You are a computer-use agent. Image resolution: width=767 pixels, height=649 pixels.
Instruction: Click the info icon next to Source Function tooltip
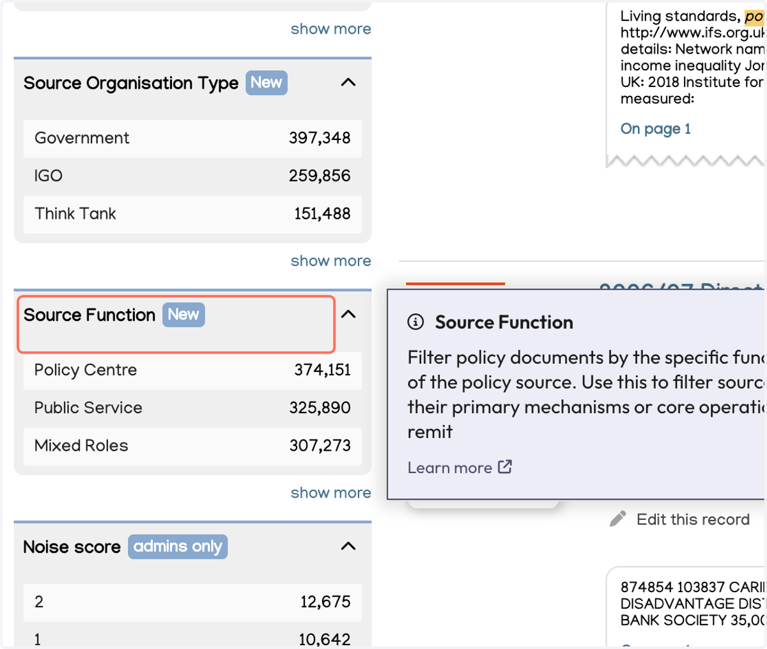[x=415, y=322]
